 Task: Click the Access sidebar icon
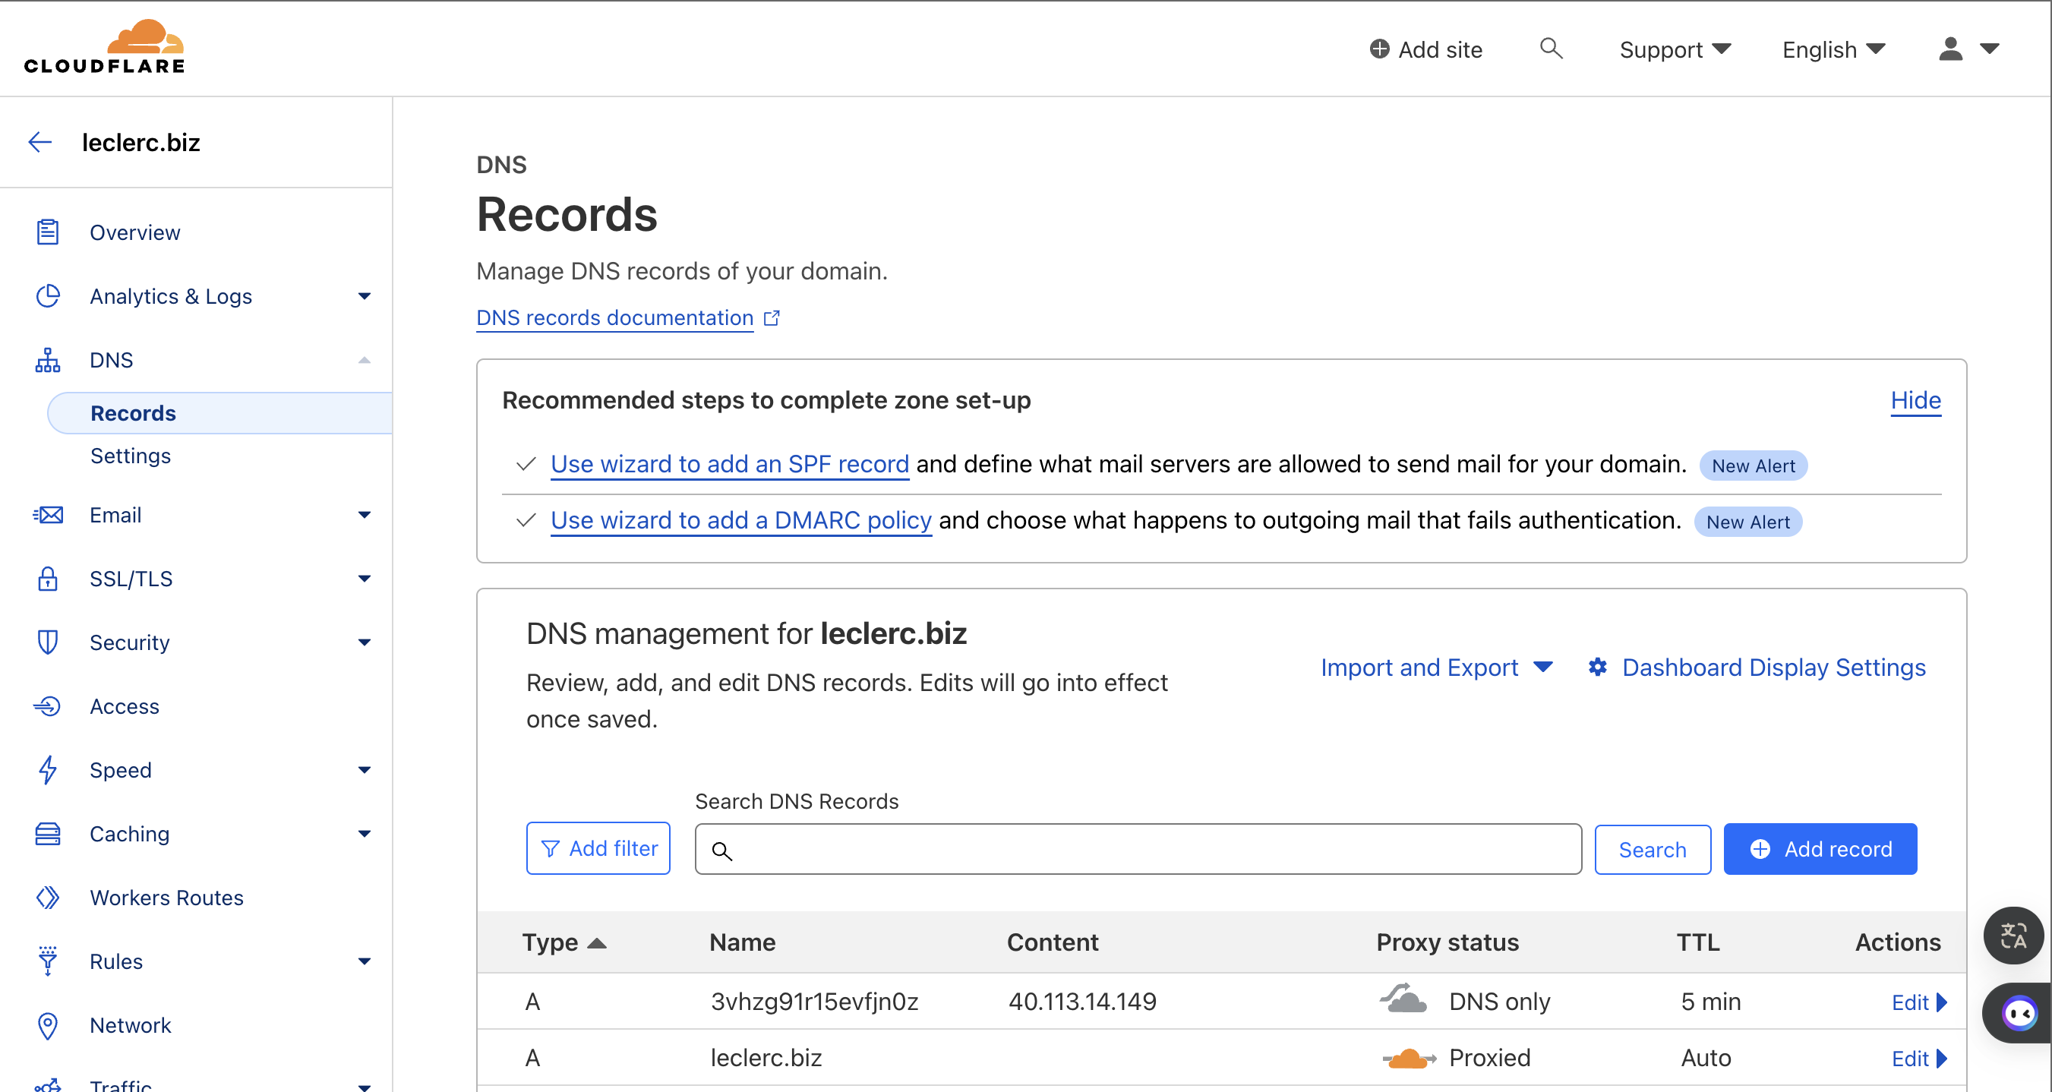click(48, 706)
